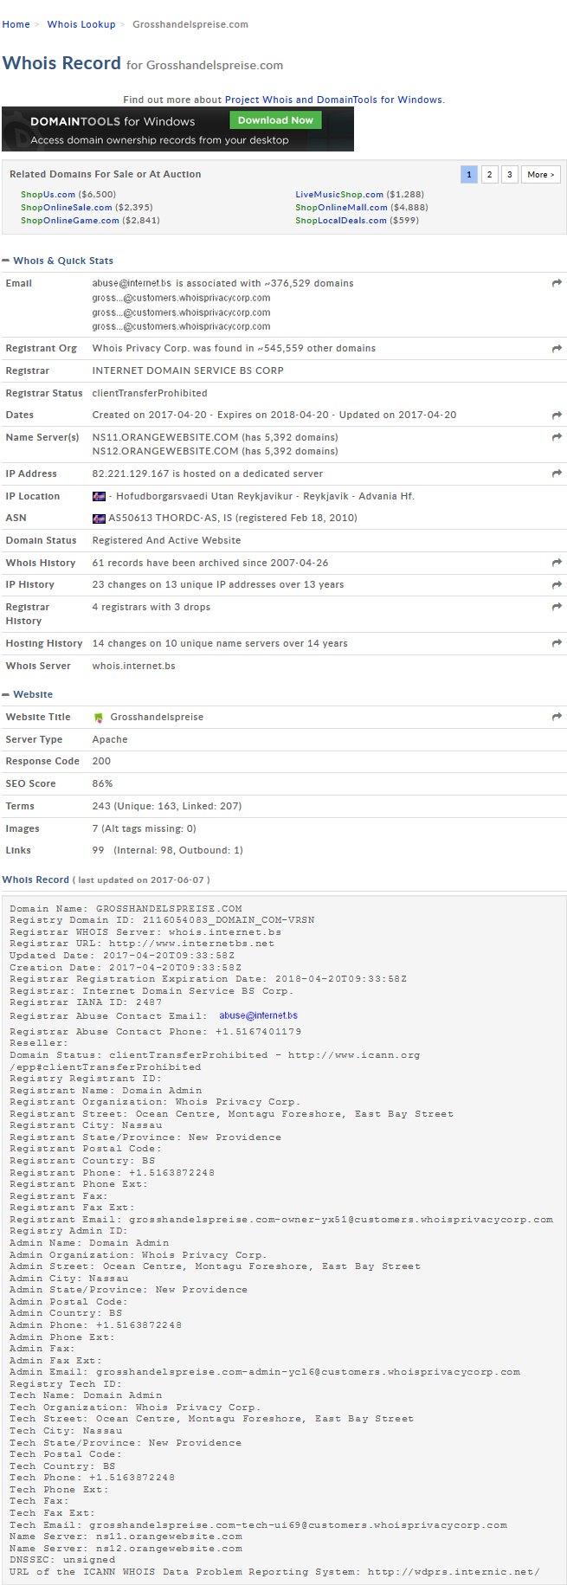Click the DomainTools for Windows banner

click(x=177, y=129)
